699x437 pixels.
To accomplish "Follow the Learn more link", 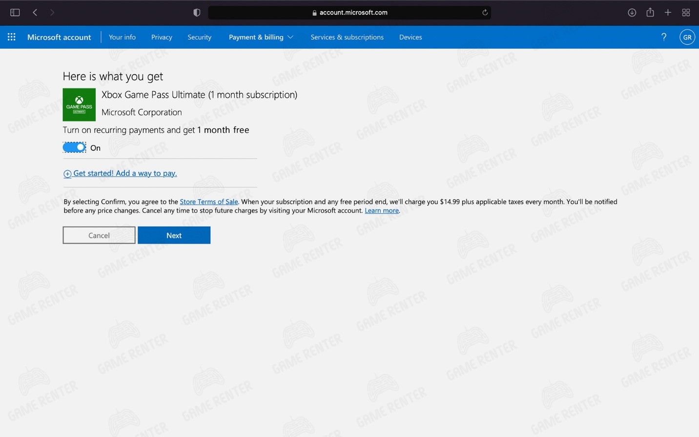I will 382,210.
